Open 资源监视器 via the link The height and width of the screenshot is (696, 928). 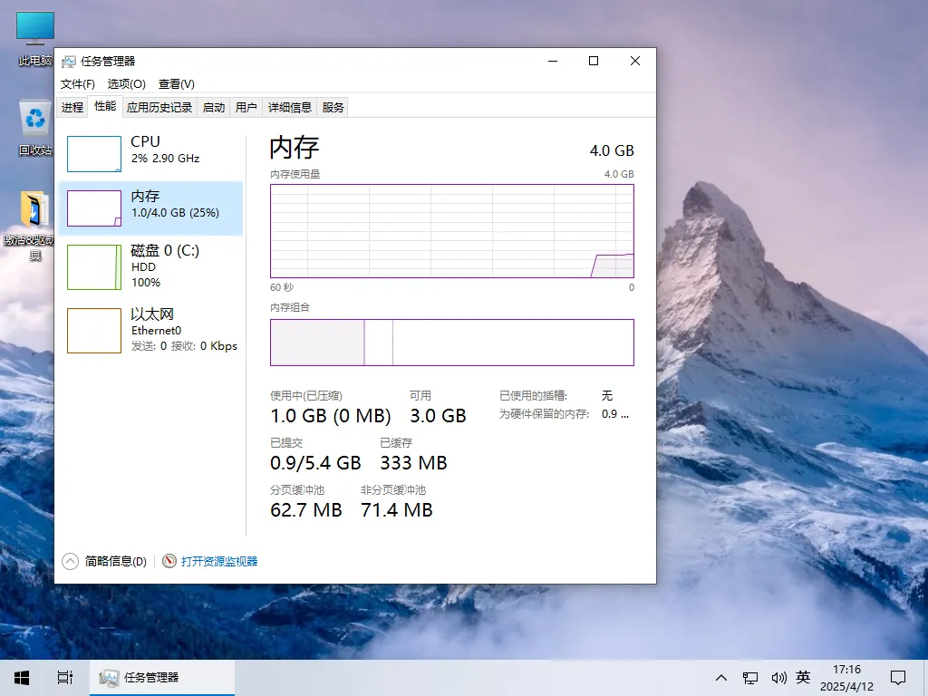coord(217,561)
